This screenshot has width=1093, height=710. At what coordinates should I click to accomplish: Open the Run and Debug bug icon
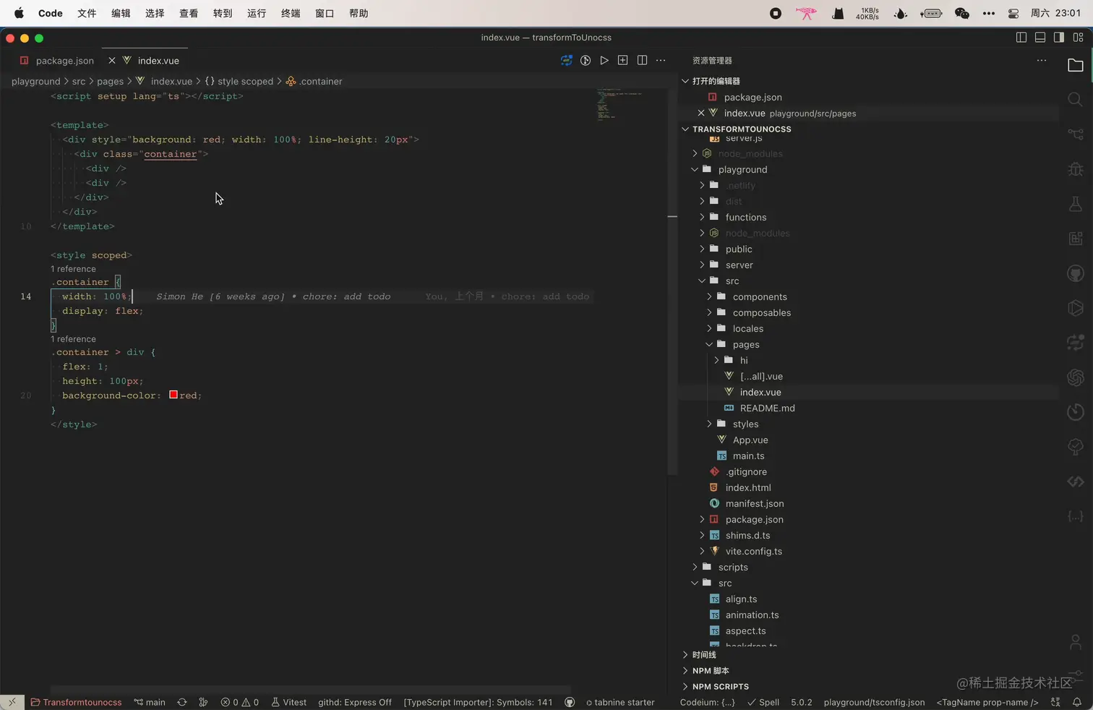point(1075,169)
